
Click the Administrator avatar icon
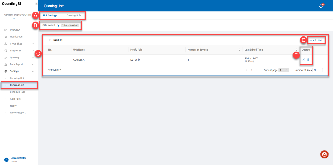(7, 159)
